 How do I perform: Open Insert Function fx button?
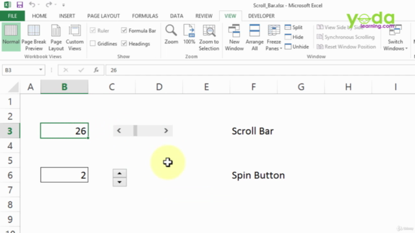point(97,70)
